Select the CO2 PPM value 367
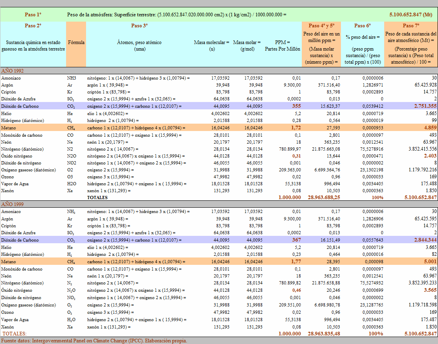Screen dimensions: 438x344 click(296, 240)
